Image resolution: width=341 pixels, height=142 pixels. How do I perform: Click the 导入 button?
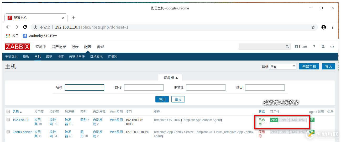click(328, 67)
